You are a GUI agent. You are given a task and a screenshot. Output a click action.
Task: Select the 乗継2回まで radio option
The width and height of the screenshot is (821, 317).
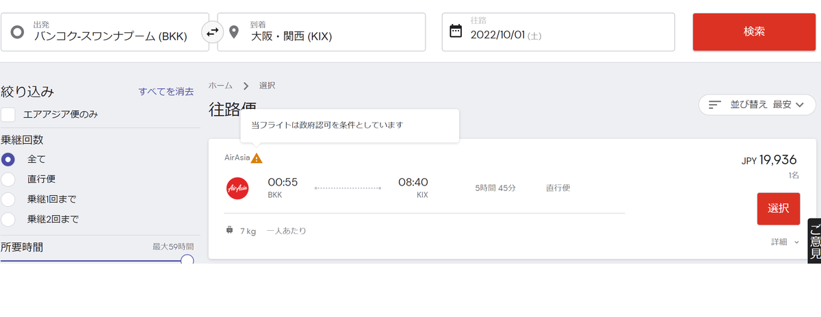(8, 219)
